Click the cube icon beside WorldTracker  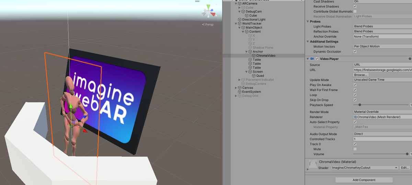[240, 24]
